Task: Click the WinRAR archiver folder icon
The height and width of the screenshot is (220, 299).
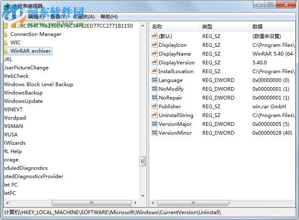Action: point(6,51)
